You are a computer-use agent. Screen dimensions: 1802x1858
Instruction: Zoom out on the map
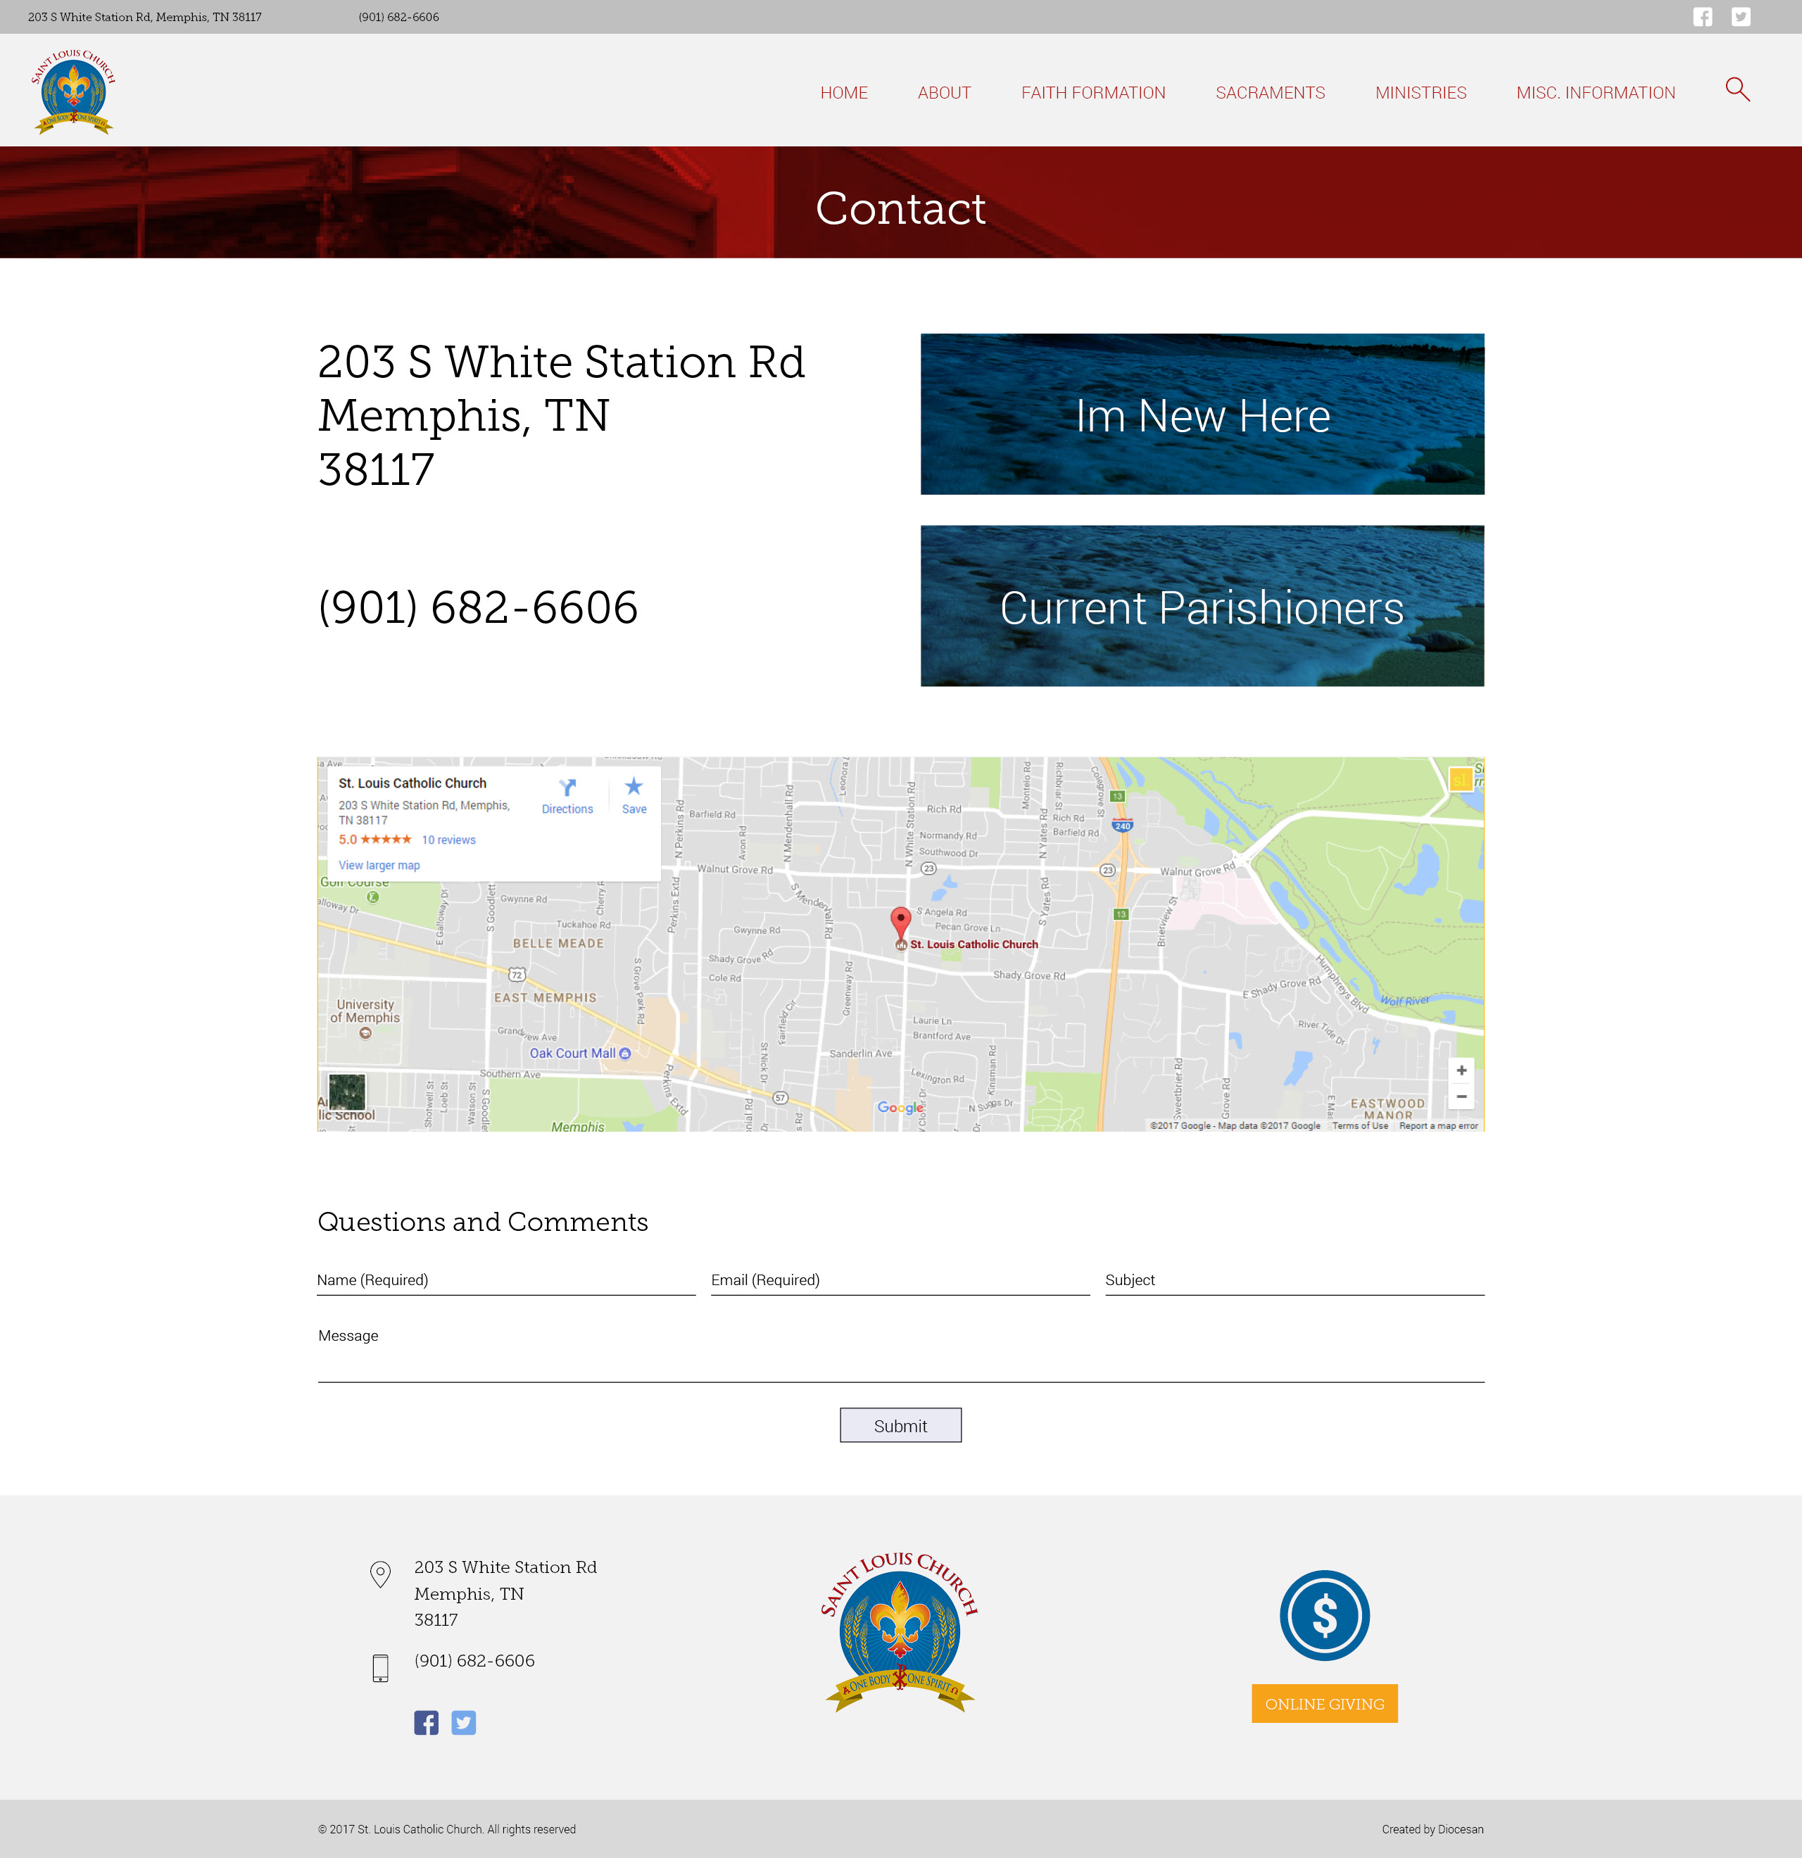coord(1461,1097)
